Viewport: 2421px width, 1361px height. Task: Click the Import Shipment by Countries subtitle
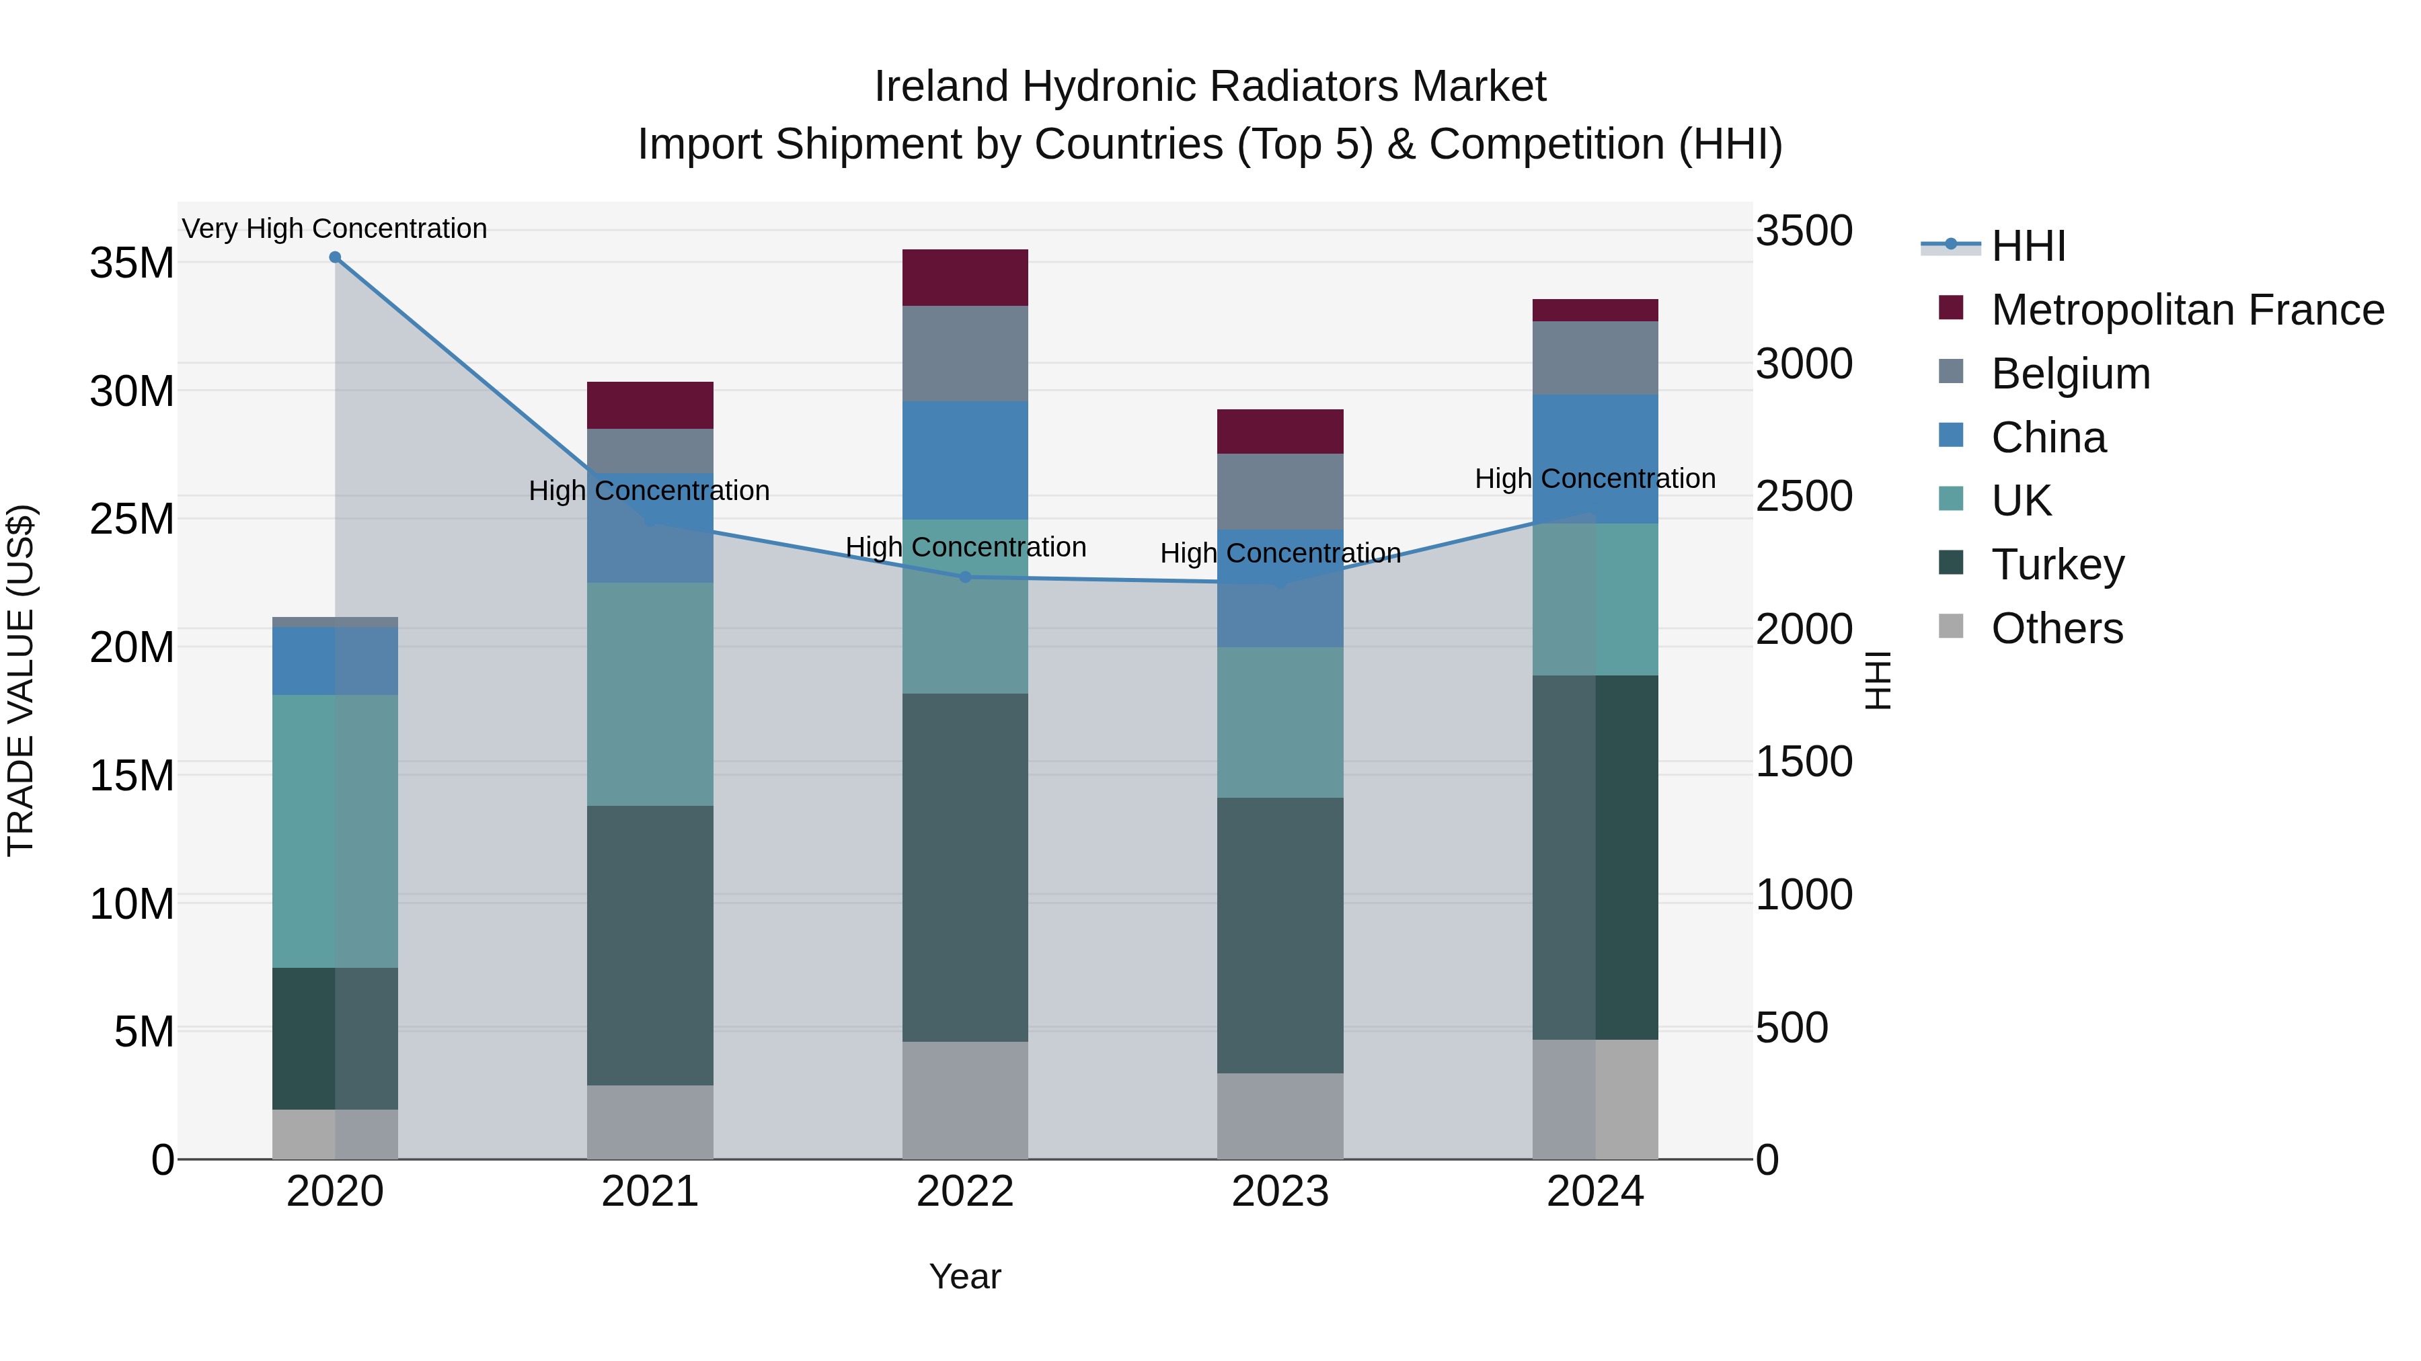click(x=1210, y=145)
